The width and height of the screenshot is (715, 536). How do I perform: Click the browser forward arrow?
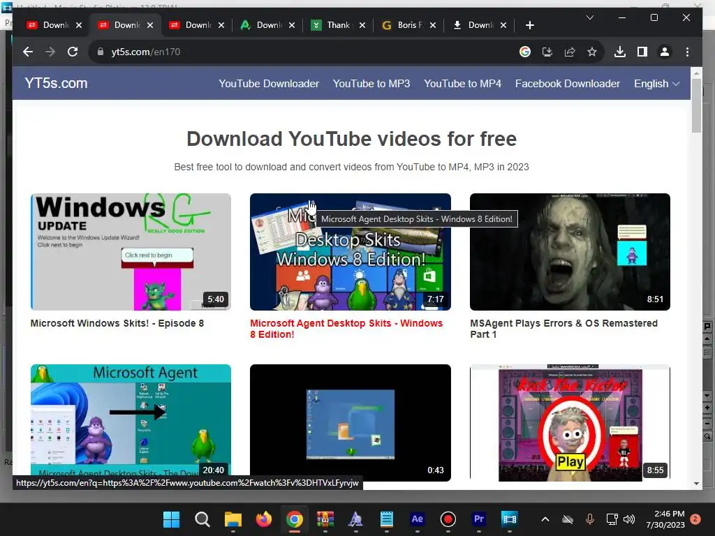coord(50,52)
